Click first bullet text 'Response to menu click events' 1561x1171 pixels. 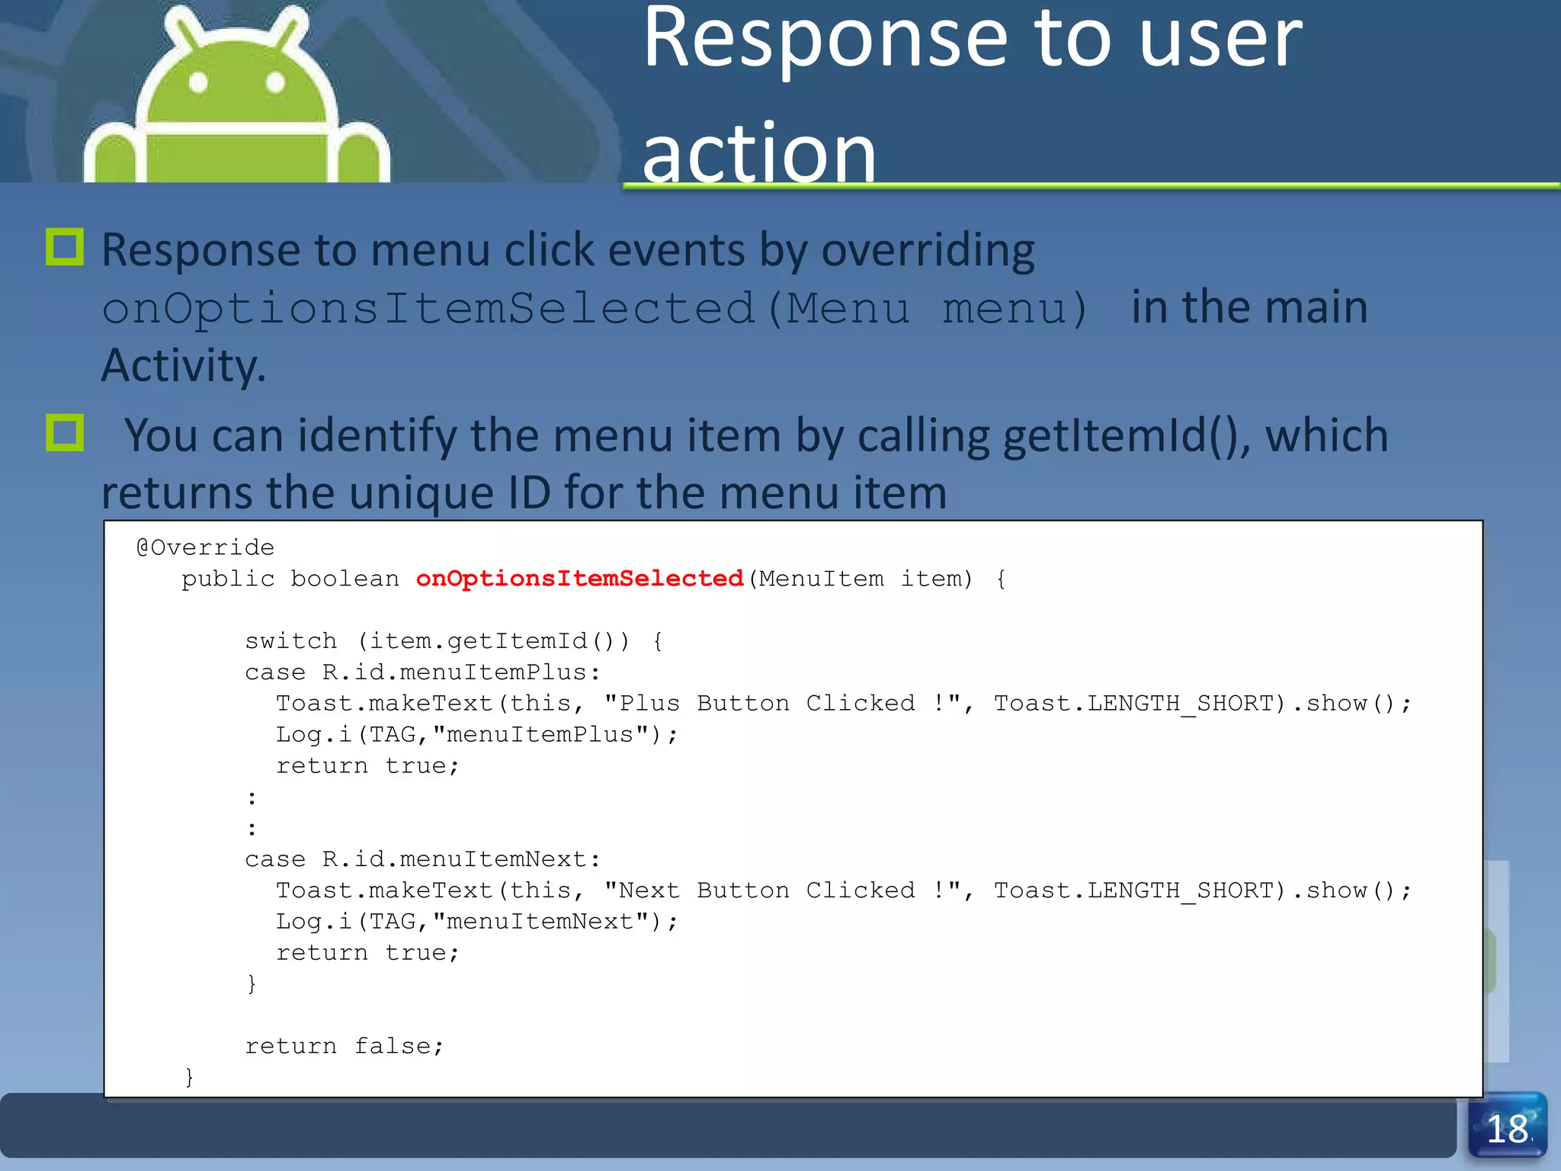424,251
